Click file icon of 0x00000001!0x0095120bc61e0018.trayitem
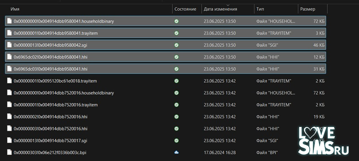359x161 pixels. click(x=9, y=81)
